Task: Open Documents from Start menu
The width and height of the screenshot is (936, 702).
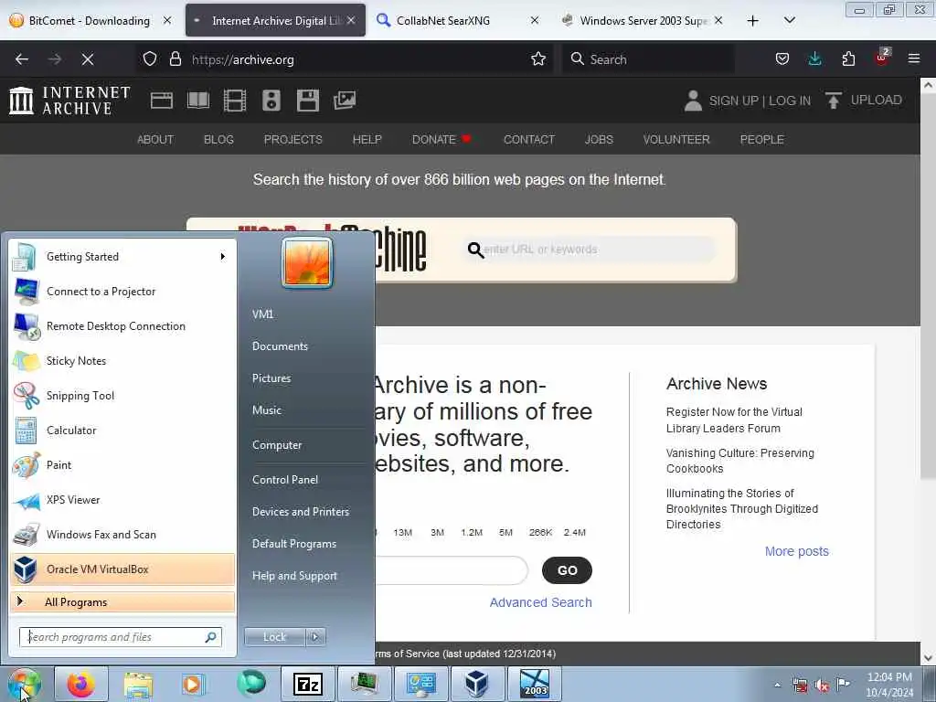Action: (280, 346)
